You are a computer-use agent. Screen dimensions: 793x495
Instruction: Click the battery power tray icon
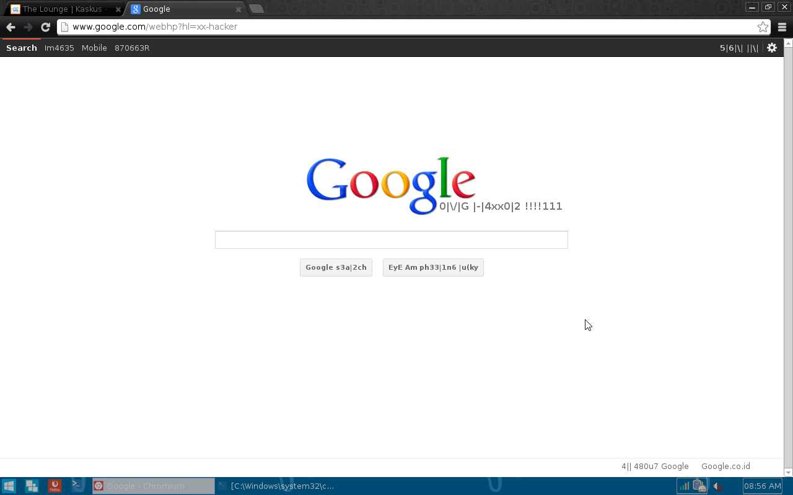(699, 486)
